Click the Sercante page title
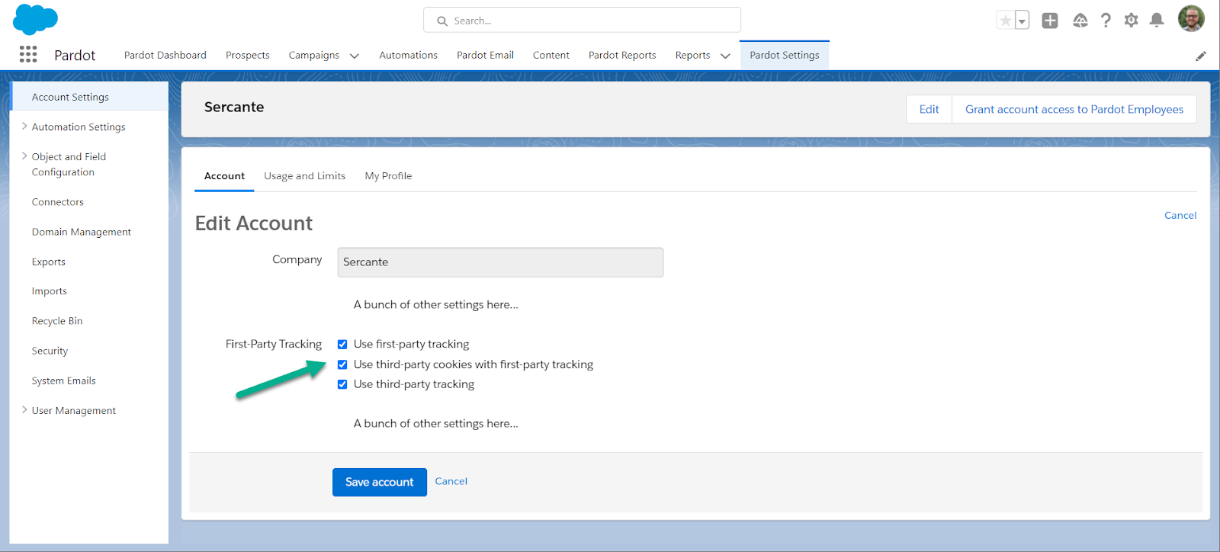The width and height of the screenshot is (1220, 552). pyautogui.click(x=234, y=108)
